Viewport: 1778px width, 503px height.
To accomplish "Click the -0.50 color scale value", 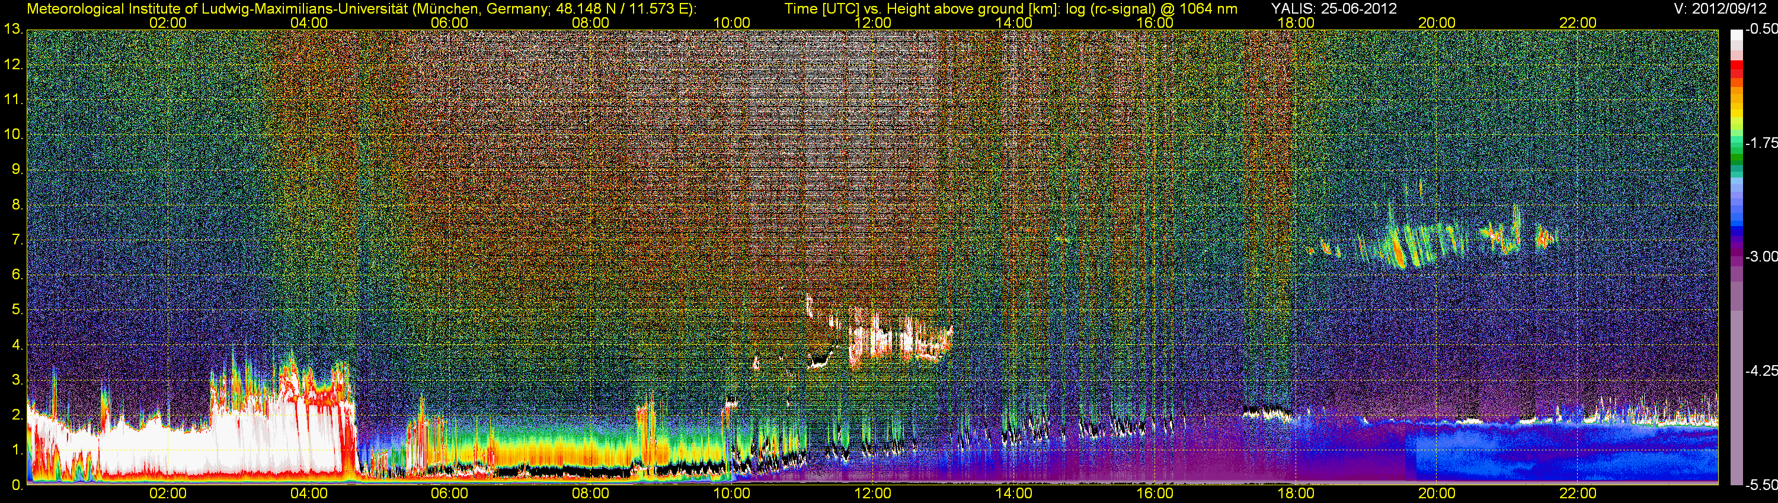I will [1761, 29].
